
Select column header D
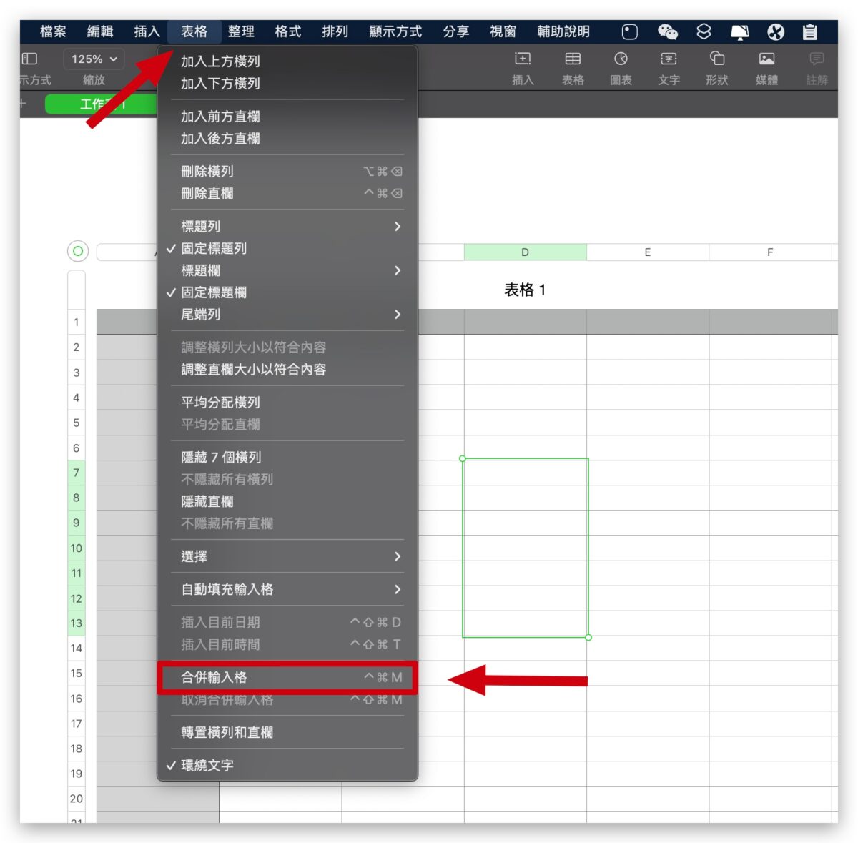click(x=525, y=252)
